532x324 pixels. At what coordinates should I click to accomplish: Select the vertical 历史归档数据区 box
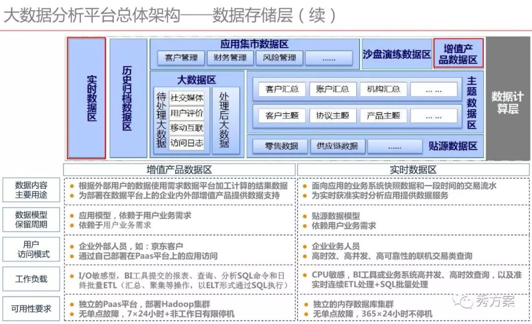128,98
